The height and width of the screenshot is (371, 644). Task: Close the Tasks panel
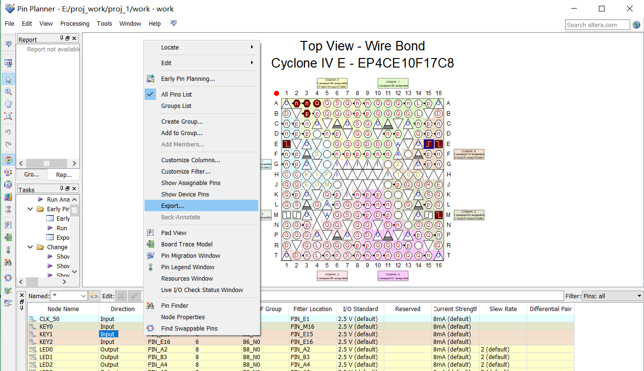(75, 189)
